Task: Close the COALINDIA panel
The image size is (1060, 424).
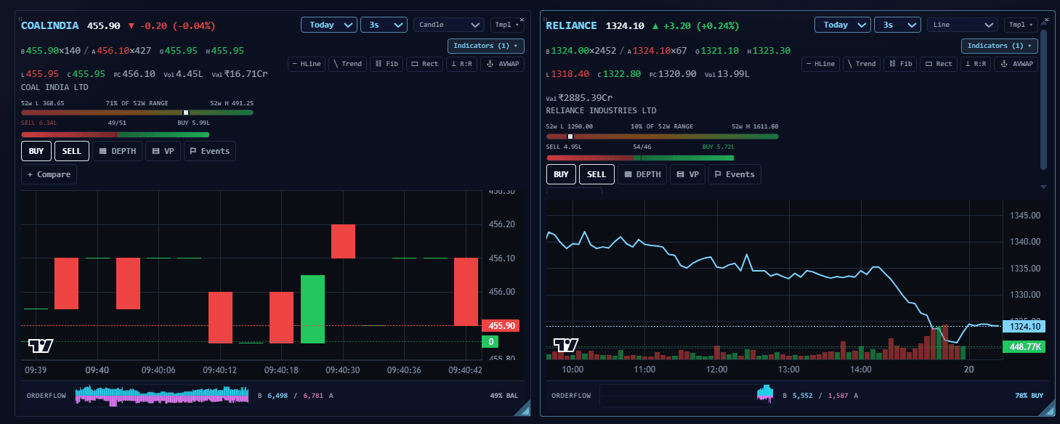Action: (522, 19)
